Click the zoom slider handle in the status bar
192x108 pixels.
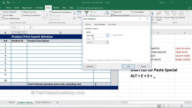coord(181,106)
